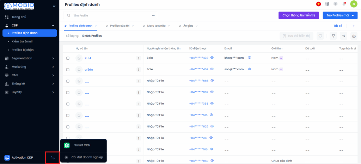
Task: Reveal phone number +84******849
Action: pos(212,160)
